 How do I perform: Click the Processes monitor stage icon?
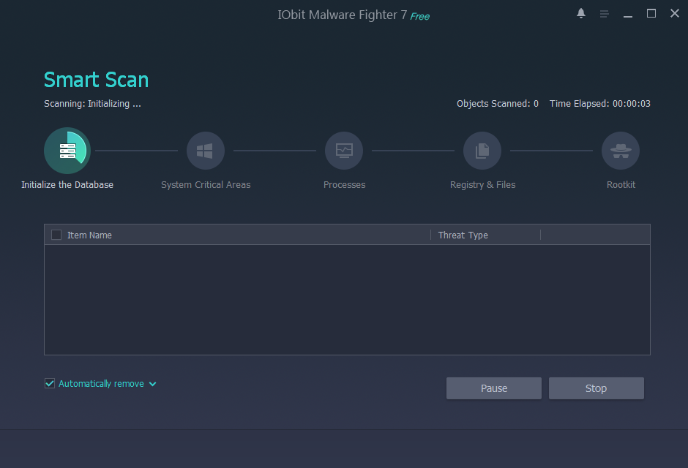[x=344, y=151]
